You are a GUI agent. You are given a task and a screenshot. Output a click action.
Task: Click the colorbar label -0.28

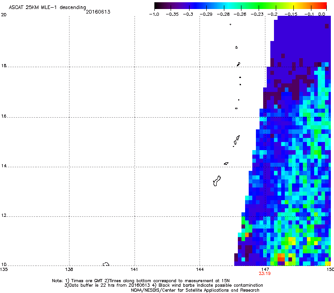[223, 14]
